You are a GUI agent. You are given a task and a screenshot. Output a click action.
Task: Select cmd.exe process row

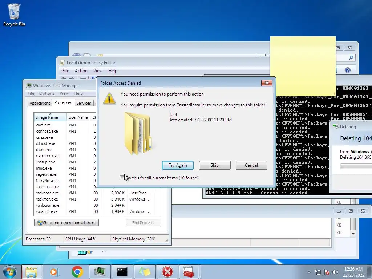click(65, 125)
